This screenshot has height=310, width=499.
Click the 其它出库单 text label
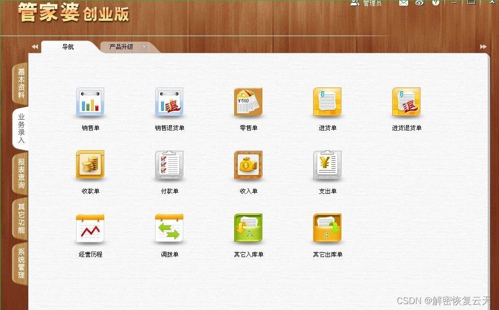coord(328,254)
